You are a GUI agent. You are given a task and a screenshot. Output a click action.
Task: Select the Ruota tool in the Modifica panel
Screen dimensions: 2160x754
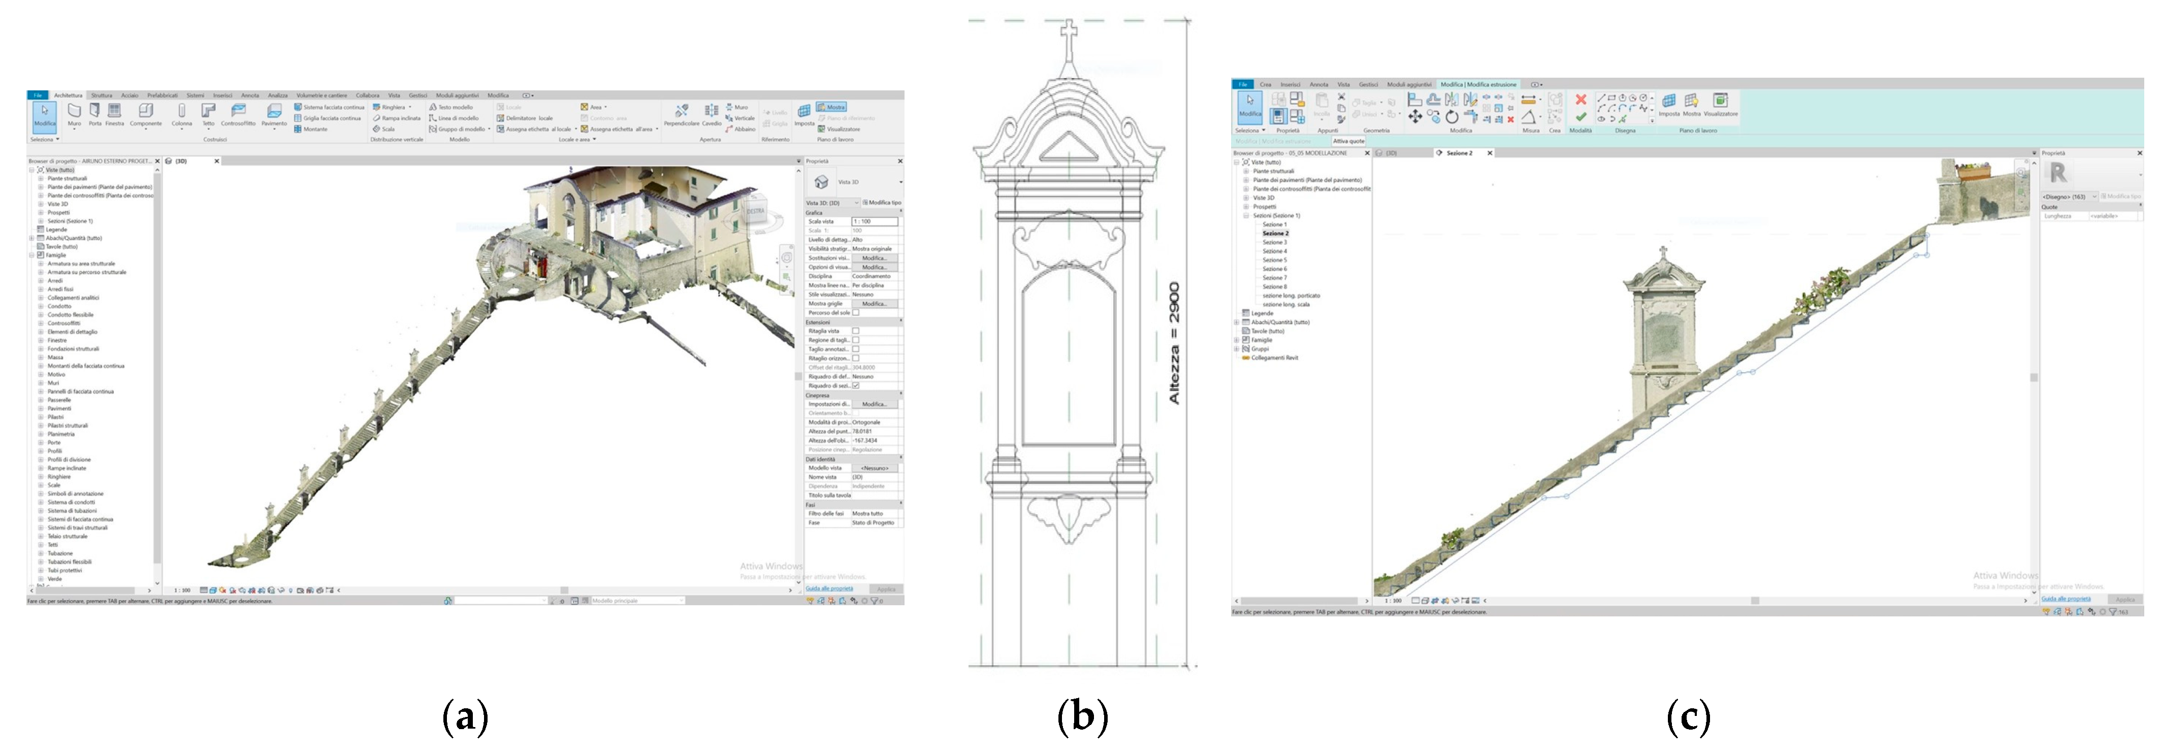coord(1453,116)
